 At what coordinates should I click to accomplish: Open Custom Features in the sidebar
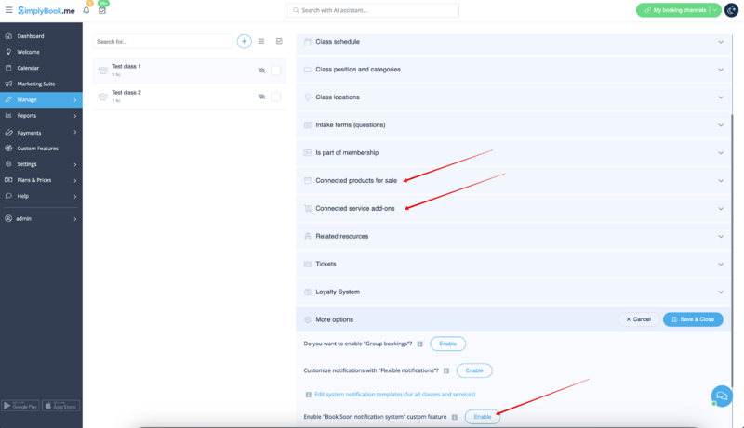click(39, 148)
